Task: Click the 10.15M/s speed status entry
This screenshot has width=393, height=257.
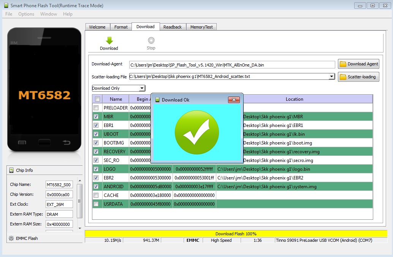Action: click(x=104, y=240)
